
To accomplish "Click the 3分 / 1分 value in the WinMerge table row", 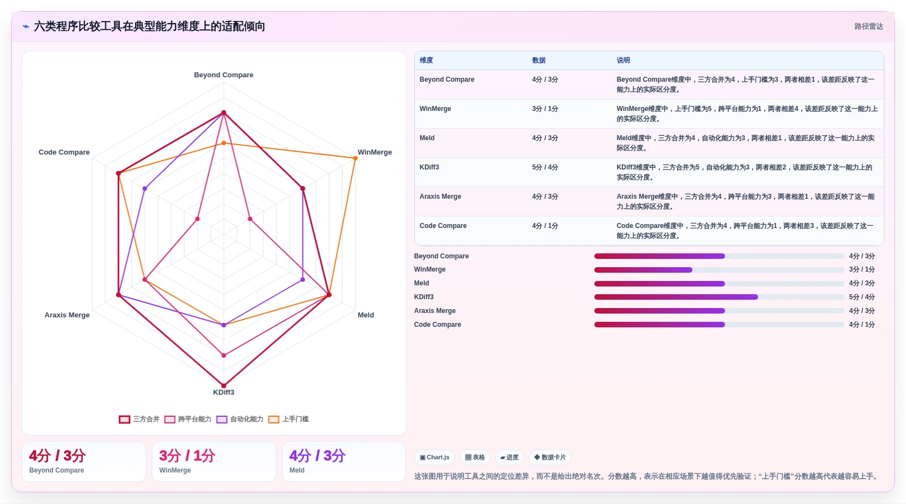I will point(545,109).
